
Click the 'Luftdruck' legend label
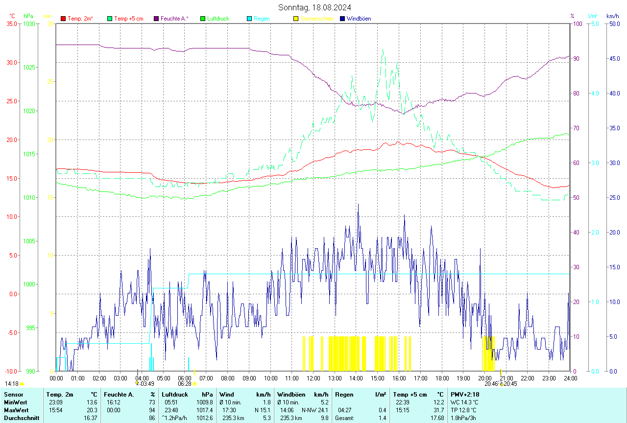click(x=218, y=19)
